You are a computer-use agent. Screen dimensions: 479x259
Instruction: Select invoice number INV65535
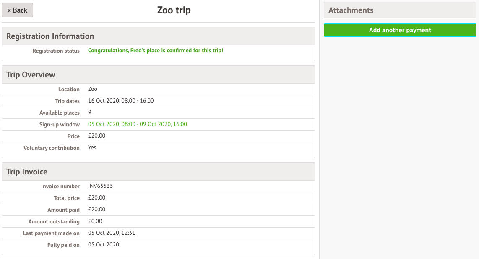(100, 186)
